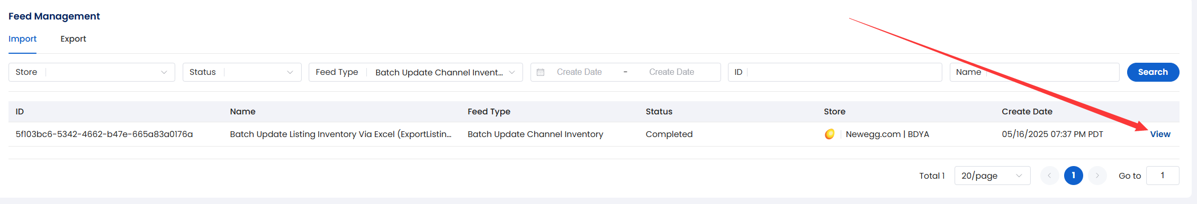Viewport: 1197px width, 204px height.
Task: Click create date '05/16/2025 07:37 PM PDT'
Action: [x=1052, y=134]
